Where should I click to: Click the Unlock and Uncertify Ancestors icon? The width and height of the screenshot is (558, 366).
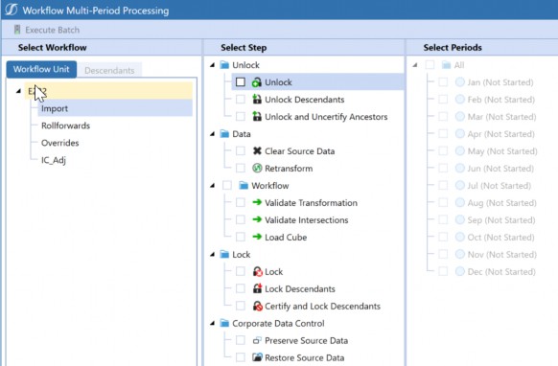(257, 116)
